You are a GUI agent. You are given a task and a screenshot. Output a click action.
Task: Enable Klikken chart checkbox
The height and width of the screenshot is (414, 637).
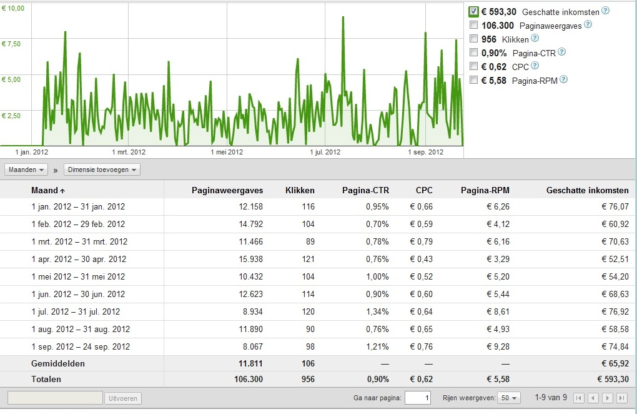point(473,39)
